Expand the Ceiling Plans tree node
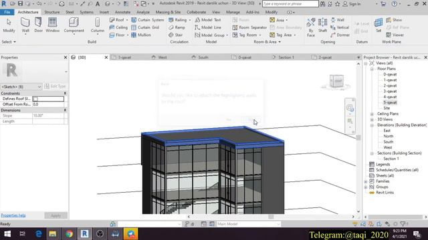Image resolution: width=428 pixels, height=240 pixels. click(x=372, y=114)
